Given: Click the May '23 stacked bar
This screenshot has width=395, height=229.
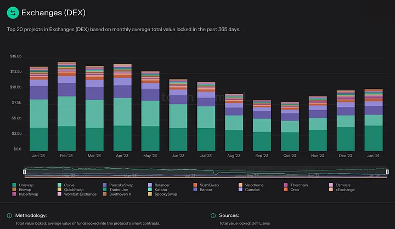Looking at the screenshot, I should [x=150, y=111].
